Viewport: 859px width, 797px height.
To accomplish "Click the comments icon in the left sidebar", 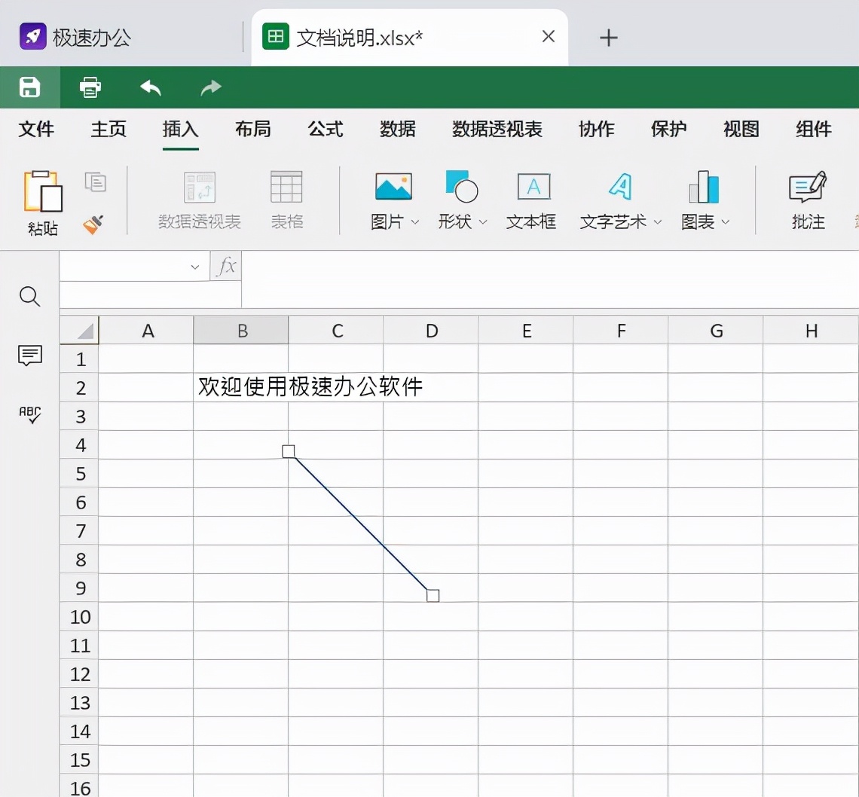I will point(29,356).
